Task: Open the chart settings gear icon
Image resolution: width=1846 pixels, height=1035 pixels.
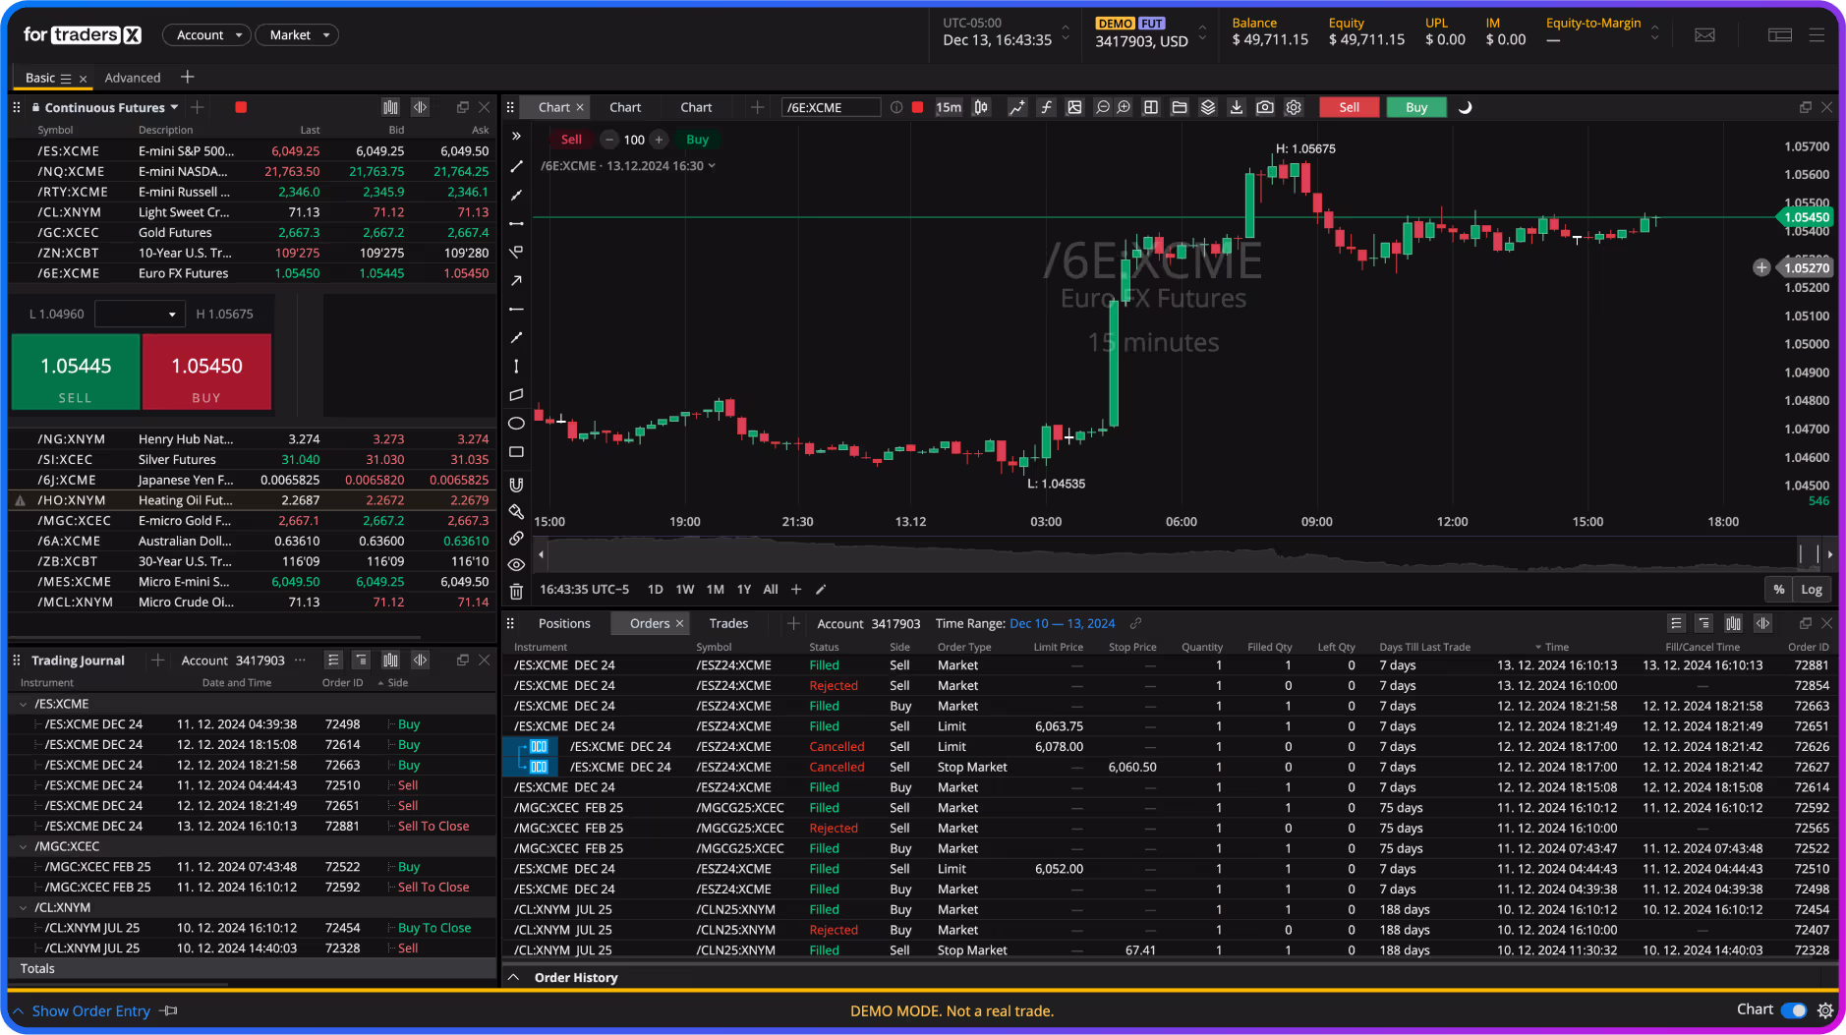Action: pyautogui.click(x=1294, y=107)
